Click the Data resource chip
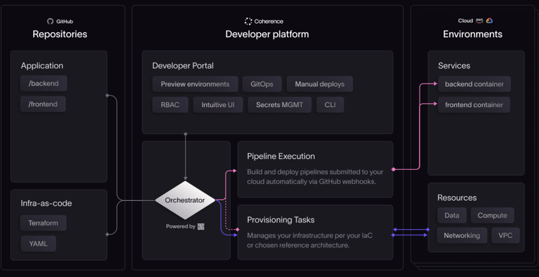The image size is (539, 277). point(451,216)
